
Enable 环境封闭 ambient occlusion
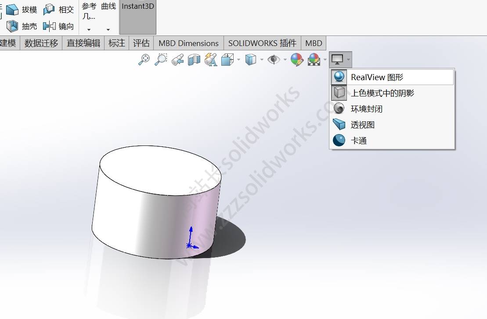(366, 109)
